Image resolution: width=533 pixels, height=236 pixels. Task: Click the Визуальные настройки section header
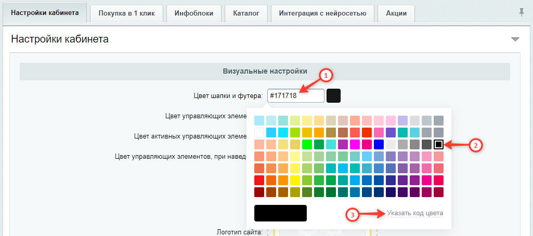265,71
